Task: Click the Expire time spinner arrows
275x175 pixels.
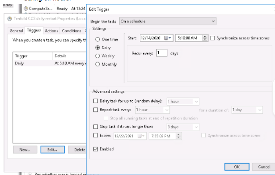Action: tap(178, 136)
